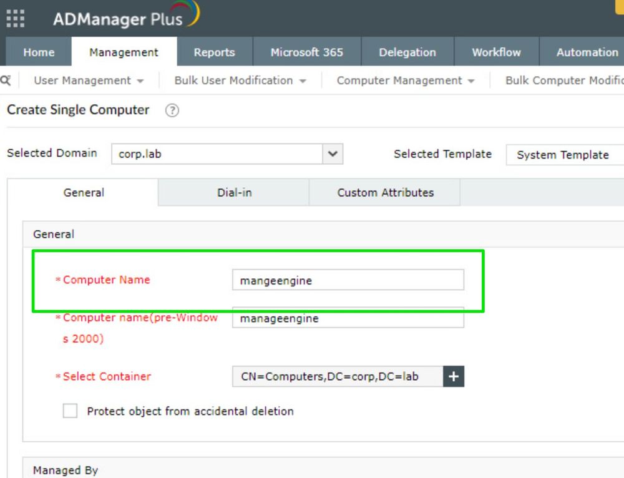The height and width of the screenshot is (478, 624).
Task: Switch to the Custom Attributes tab
Action: [x=385, y=193]
